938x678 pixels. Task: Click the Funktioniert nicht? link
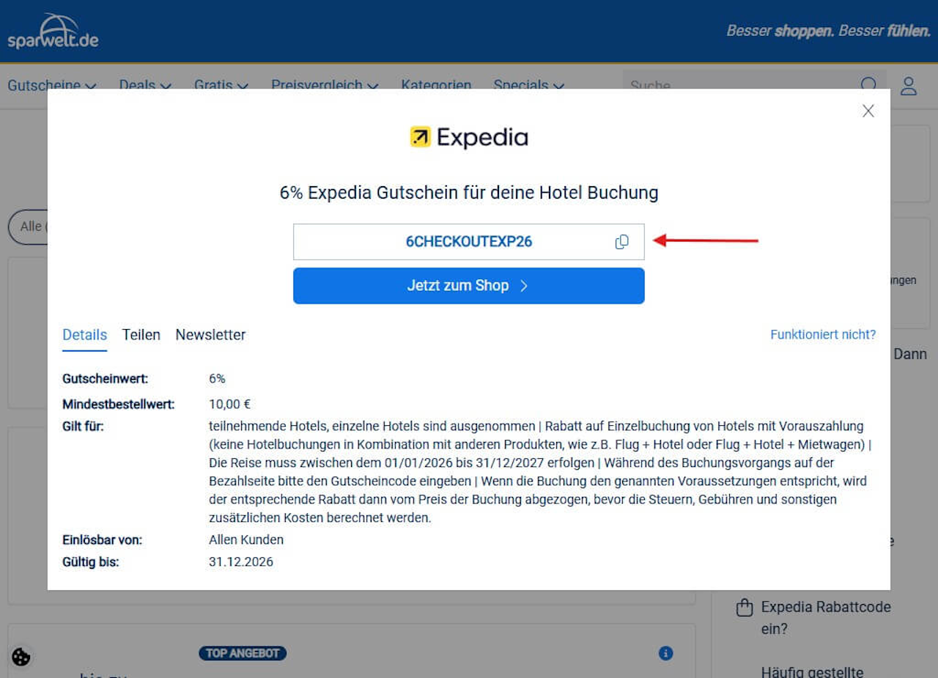pos(823,335)
